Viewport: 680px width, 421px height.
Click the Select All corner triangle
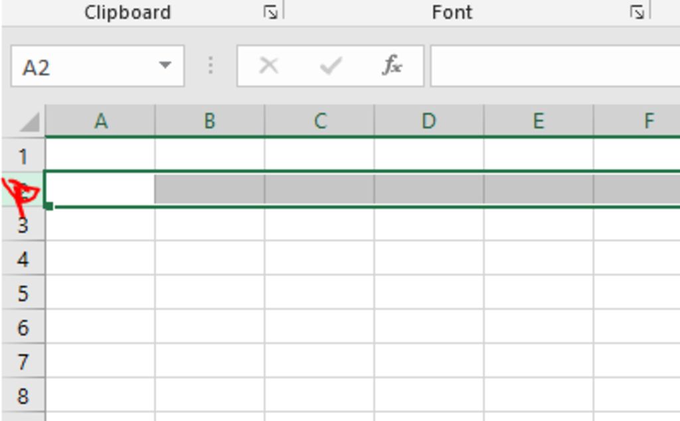click(30, 122)
